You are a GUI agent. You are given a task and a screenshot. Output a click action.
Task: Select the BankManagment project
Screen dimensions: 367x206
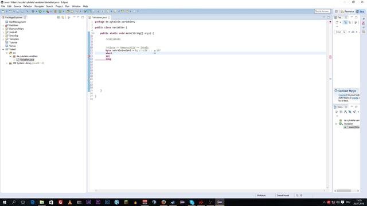pyautogui.click(x=17, y=22)
